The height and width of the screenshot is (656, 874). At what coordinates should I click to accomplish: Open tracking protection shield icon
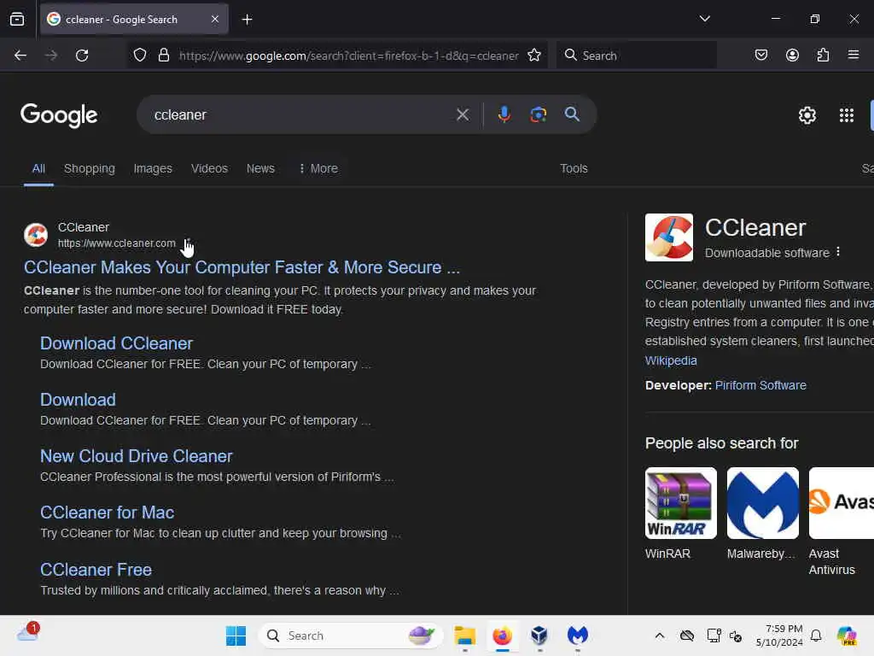coord(140,56)
